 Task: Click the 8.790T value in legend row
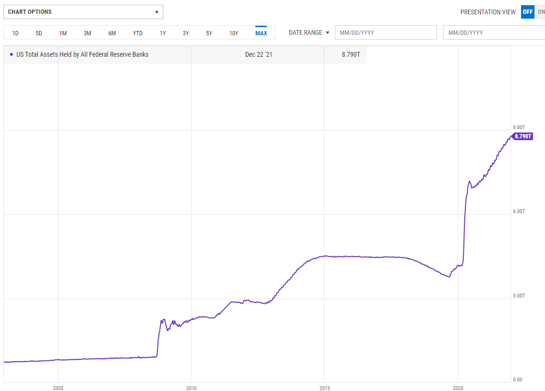(351, 54)
